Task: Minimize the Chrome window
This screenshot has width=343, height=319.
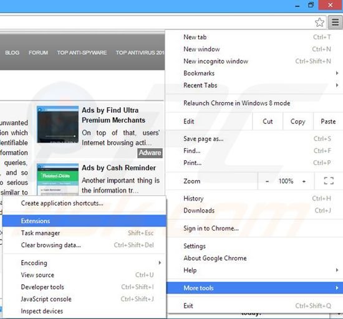Action: pyautogui.click(x=297, y=5)
